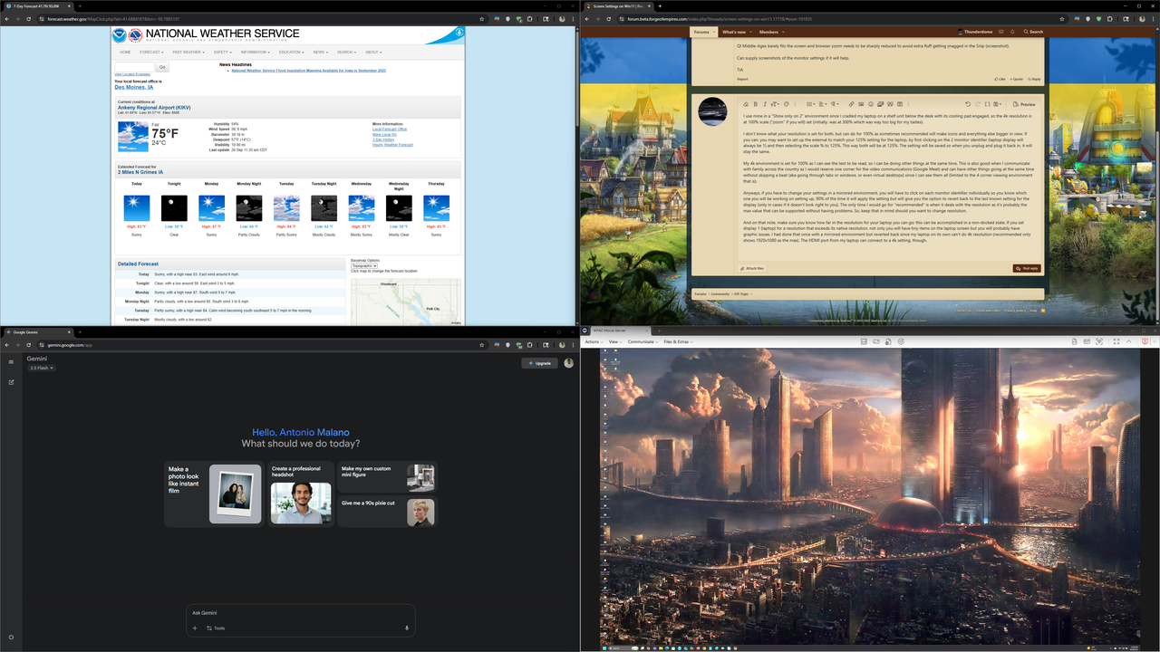The image size is (1160, 652).
Task: Click the Upgrade button in Gemini
Action: [540, 363]
